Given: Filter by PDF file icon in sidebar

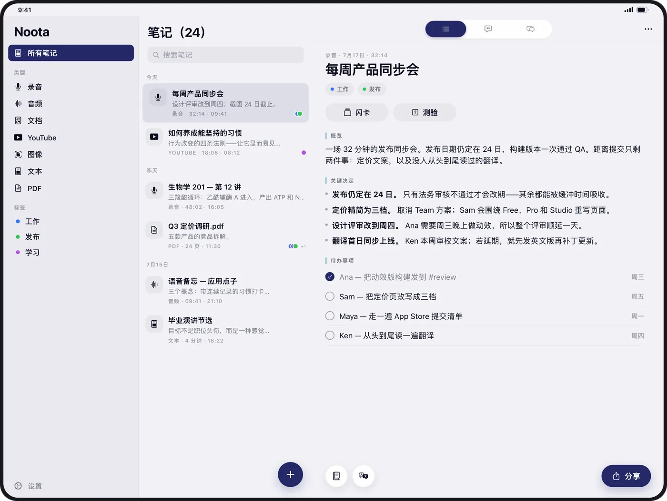Looking at the screenshot, I should [18, 188].
